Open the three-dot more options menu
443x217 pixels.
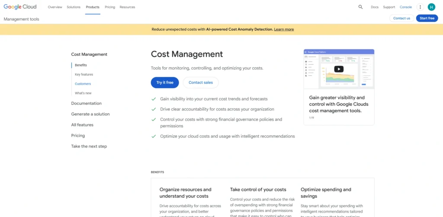coord(420,7)
